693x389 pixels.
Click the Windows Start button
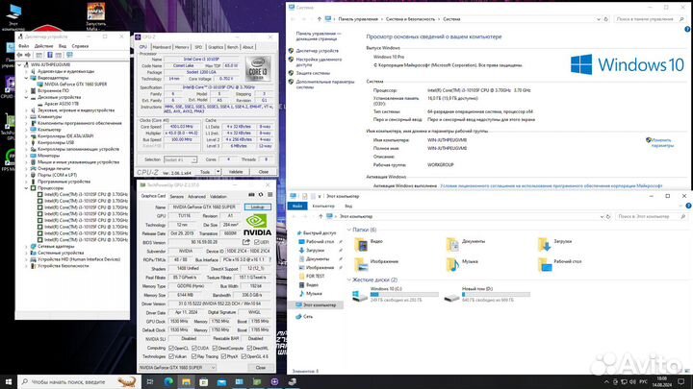click(9, 382)
